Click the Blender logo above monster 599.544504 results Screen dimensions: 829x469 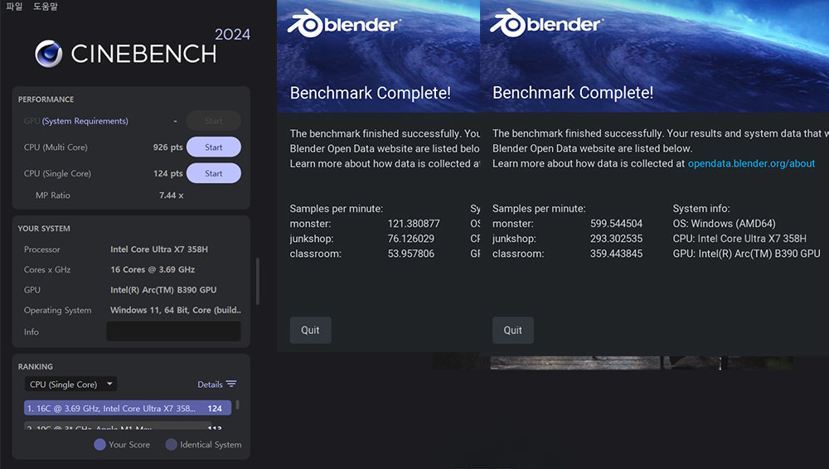546,22
